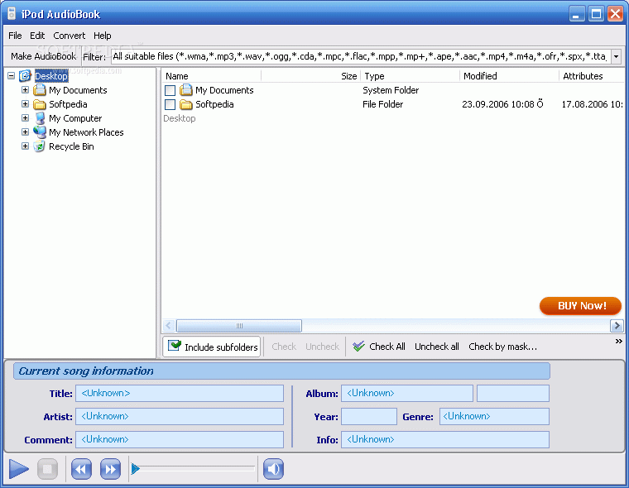
Task: Sort by the Attributes column header
Action: (x=592, y=76)
